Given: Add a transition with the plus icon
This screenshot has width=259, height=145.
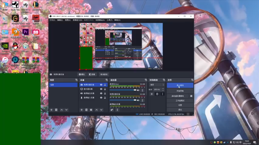Looking at the screenshot, I should point(152,94).
